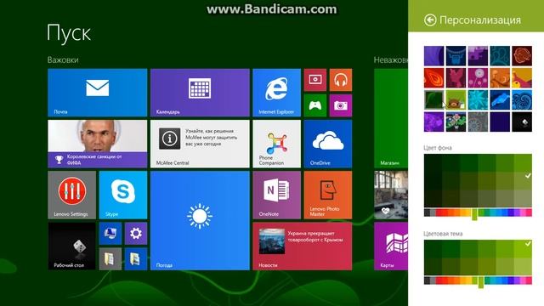Viewport: 544px width, 306px height.
Task: Click the Персонализация panel heading
Action: point(479,20)
